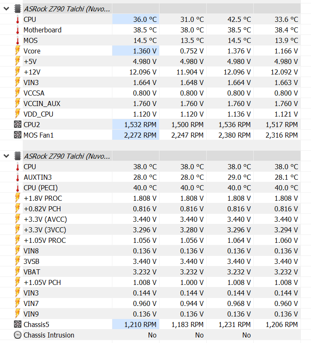
Task: Click the voltage icon next to VIN8
Action: 18,250
